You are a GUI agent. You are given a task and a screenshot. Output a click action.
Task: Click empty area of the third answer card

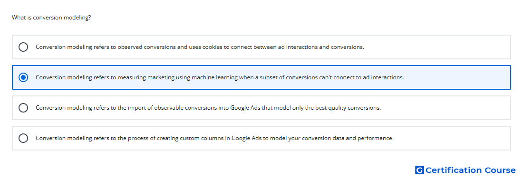click(446, 108)
